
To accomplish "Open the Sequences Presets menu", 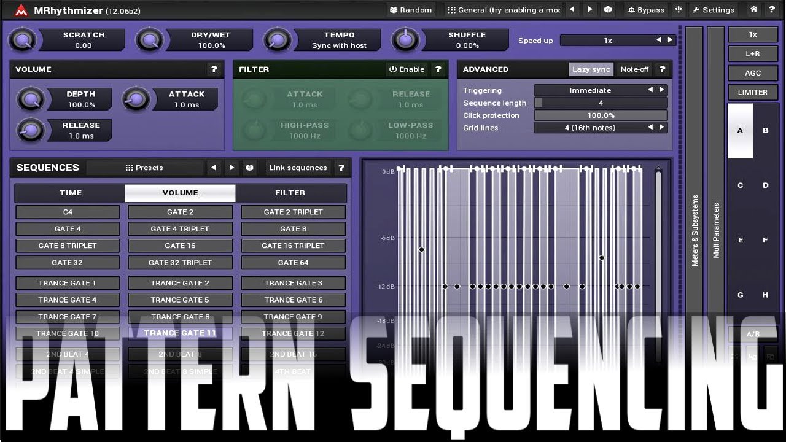I will pyautogui.click(x=145, y=168).
